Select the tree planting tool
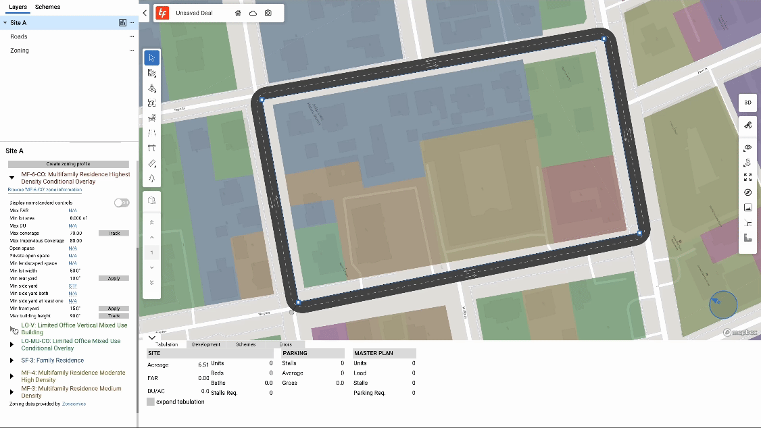The image size is (761, 428). tap(151, 177)
